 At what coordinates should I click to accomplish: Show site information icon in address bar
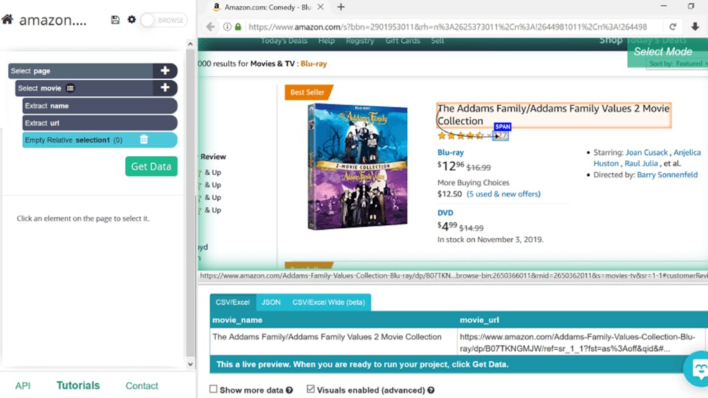[227, 27]
